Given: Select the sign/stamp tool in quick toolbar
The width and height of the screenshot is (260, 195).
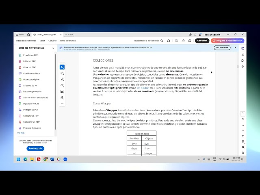Looking at the screenshot, I should [x=62, y=97].
